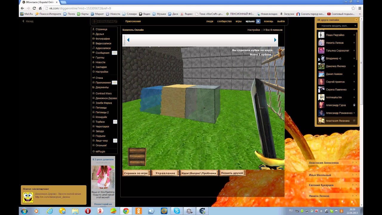This screenshot has height=215, width=382.
Task: Click the Позвать друзей button
Action: tap(232, 173)
